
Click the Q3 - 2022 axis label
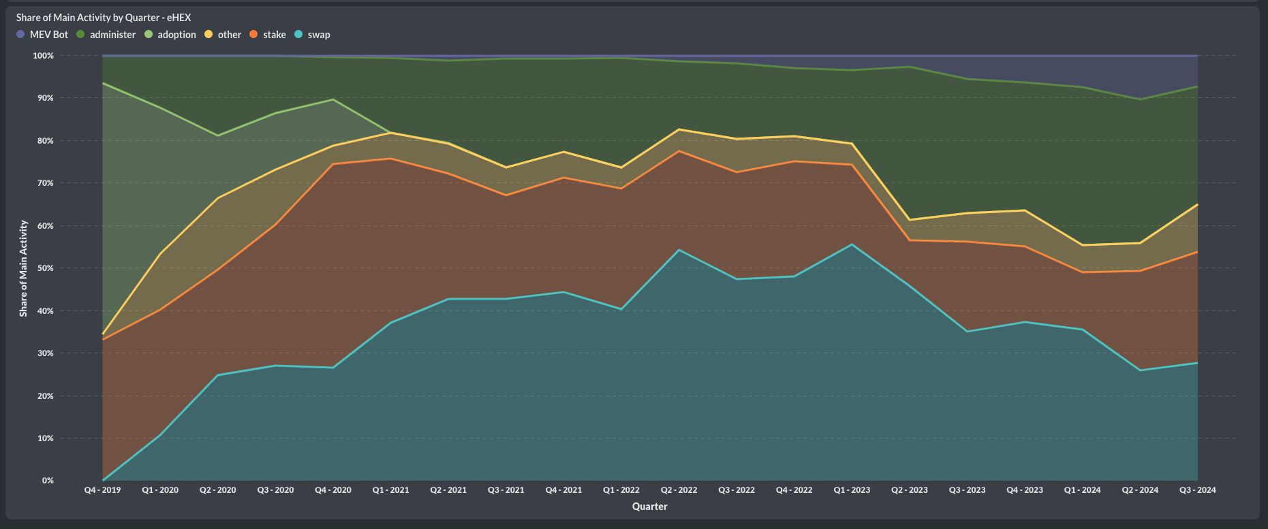[x=737, y=490]
